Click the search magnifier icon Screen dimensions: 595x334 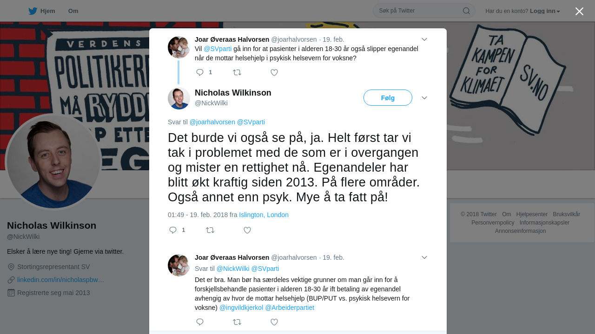tap(466, 11)
